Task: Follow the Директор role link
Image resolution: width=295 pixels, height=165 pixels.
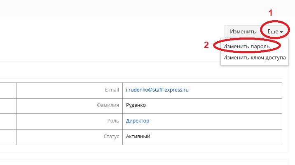Action: pyautogui.click(x=138, y=121)
